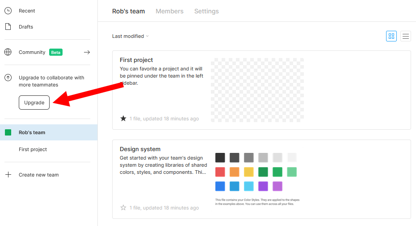Open the First project blank thumbnail

(257, 90)
